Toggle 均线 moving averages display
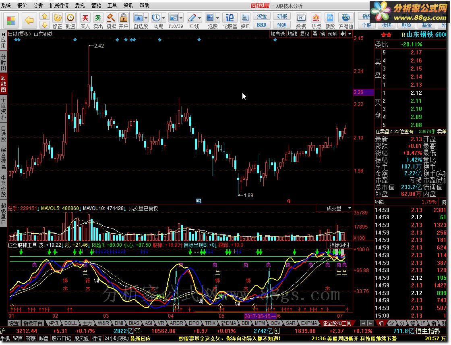The image size is (451, 345). click(x=292, y=34)
